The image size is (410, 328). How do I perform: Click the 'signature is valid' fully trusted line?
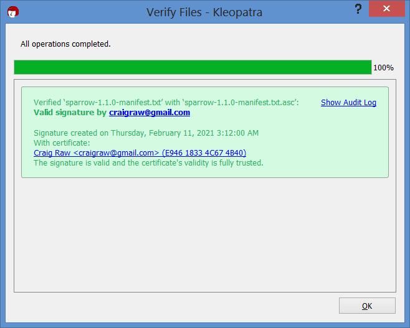point(148,163)
